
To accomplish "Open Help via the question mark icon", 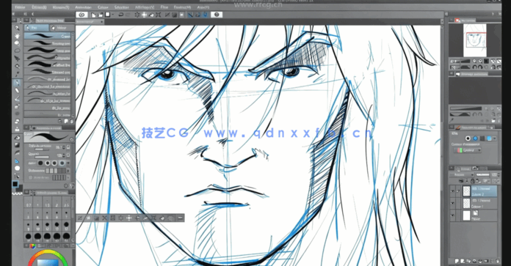I will coord(217,15).
